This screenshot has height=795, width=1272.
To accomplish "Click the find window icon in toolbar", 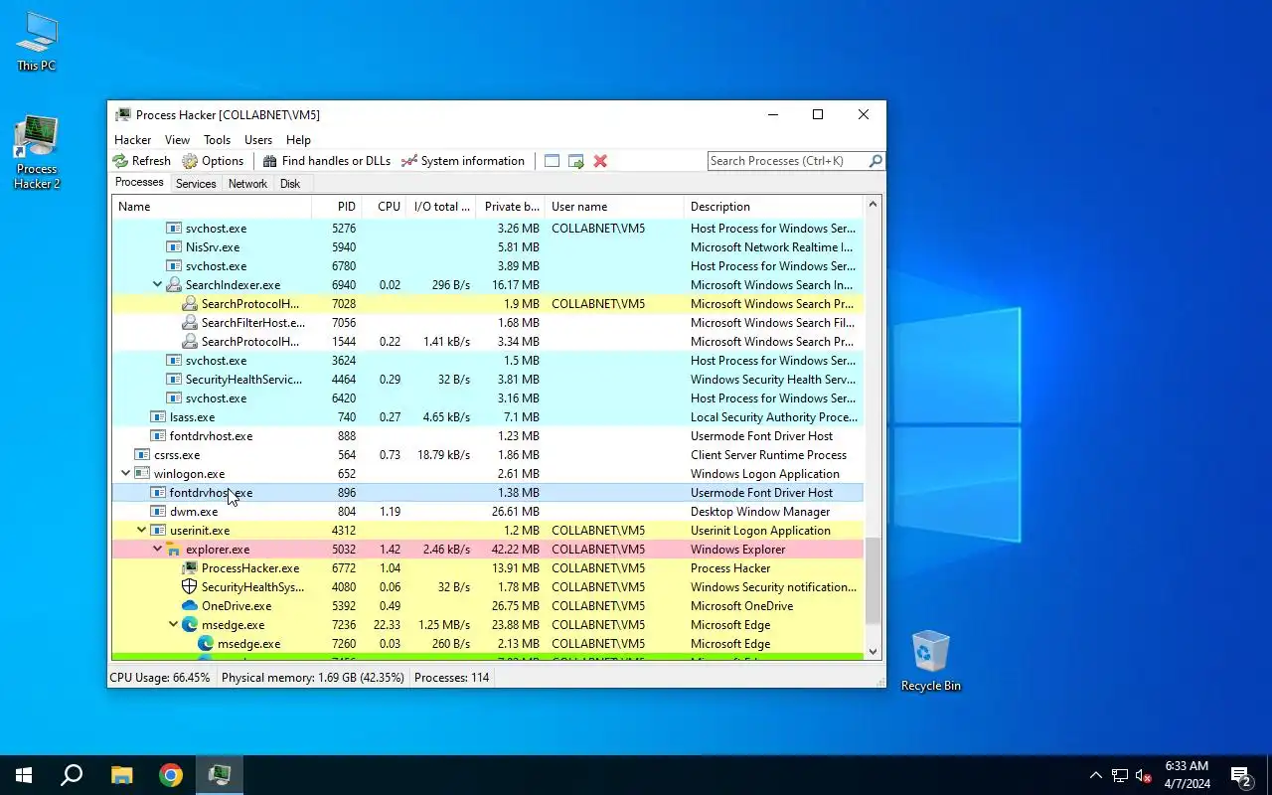I will tap(552, 161).
